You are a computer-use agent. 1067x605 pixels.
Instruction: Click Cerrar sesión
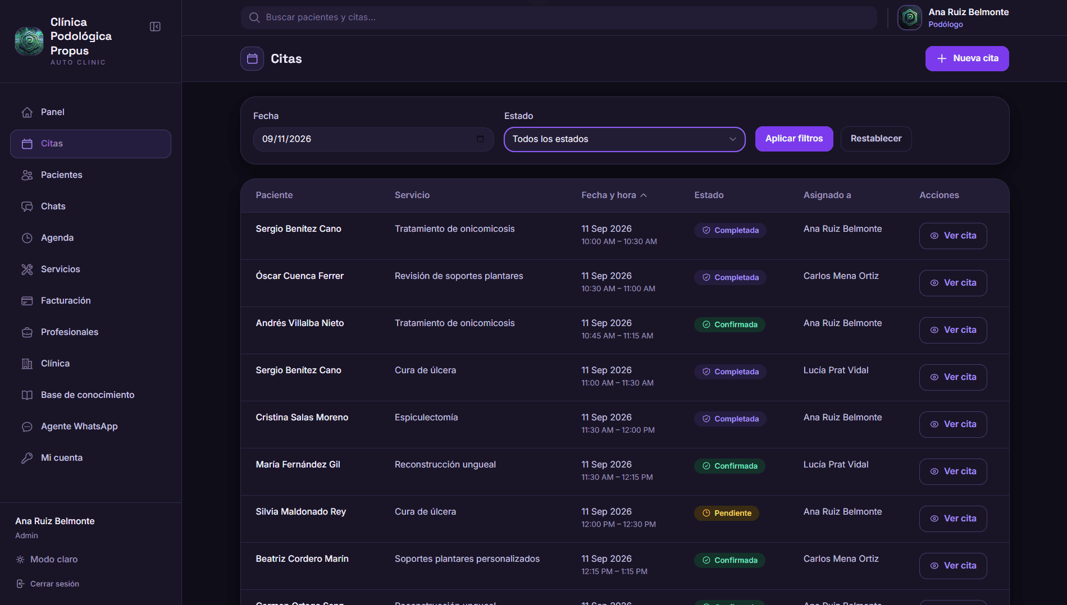tap(48, 584)
